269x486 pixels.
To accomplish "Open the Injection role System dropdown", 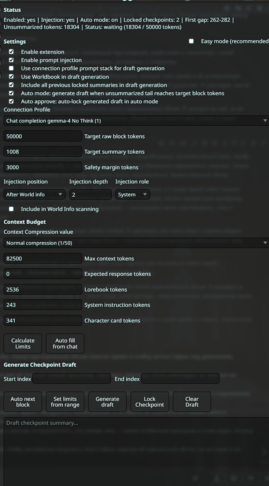I will click(133, 195).
